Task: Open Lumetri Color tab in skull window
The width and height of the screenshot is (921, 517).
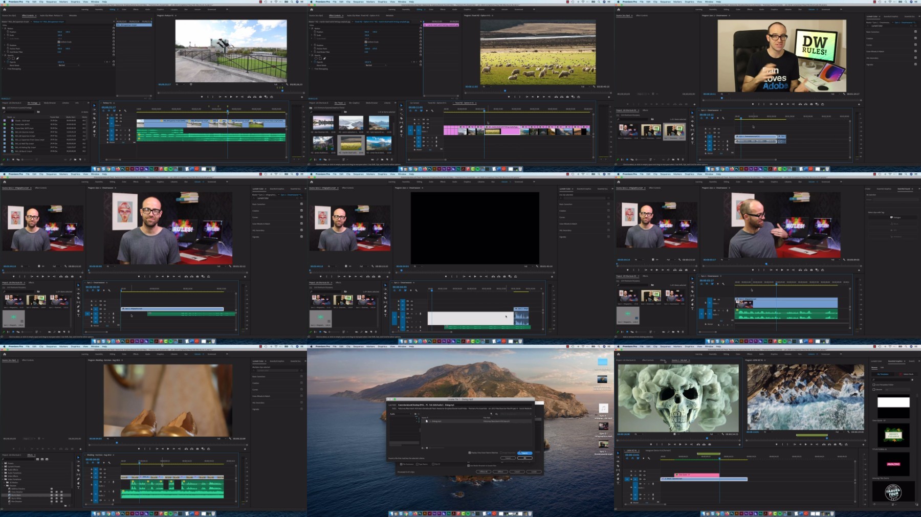Action: pyautogui.click(x=876, y=361)
